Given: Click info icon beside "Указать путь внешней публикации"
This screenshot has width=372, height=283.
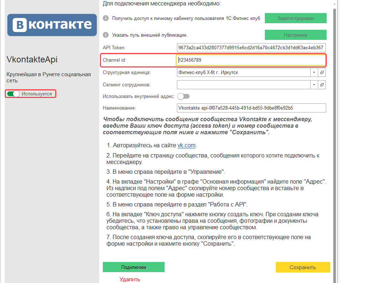Looking at the screenshot, I should click(x=106, y=35).
